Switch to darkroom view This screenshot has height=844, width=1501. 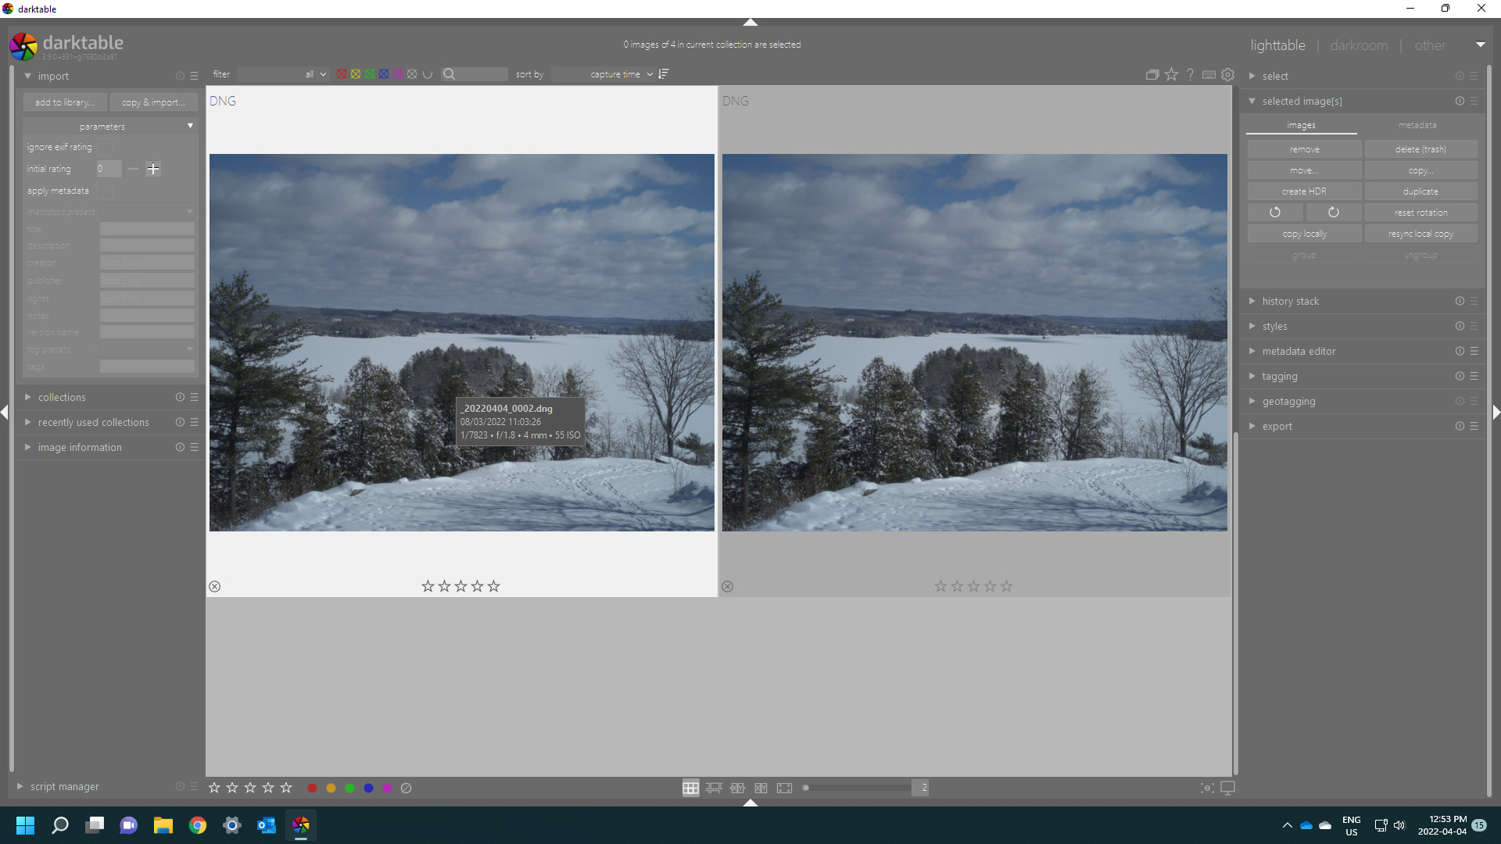[1359, 45]
